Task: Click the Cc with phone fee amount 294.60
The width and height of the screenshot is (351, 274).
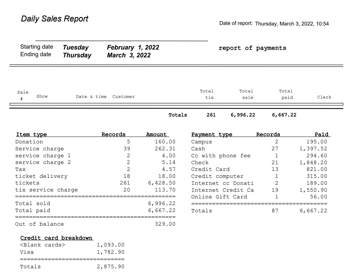Action: pos(317,156)
